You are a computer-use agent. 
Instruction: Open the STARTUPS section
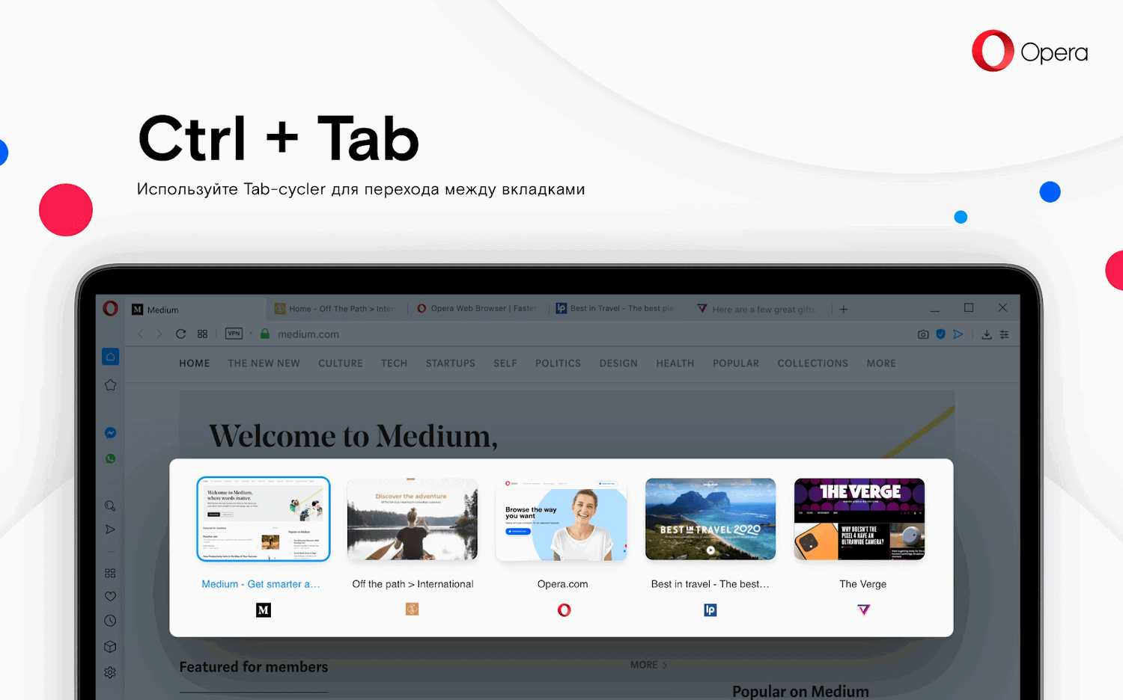(451, 363)
